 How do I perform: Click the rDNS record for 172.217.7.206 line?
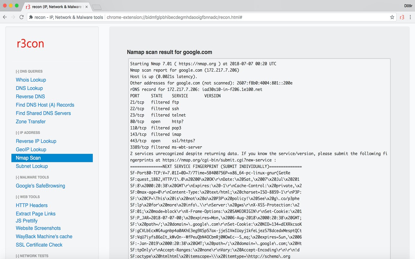tap(196, 89)
